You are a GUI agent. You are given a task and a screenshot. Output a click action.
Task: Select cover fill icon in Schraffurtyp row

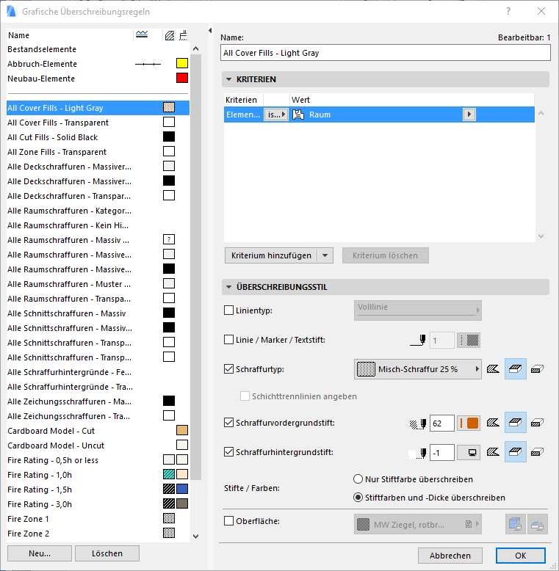(x=515, y=369)
